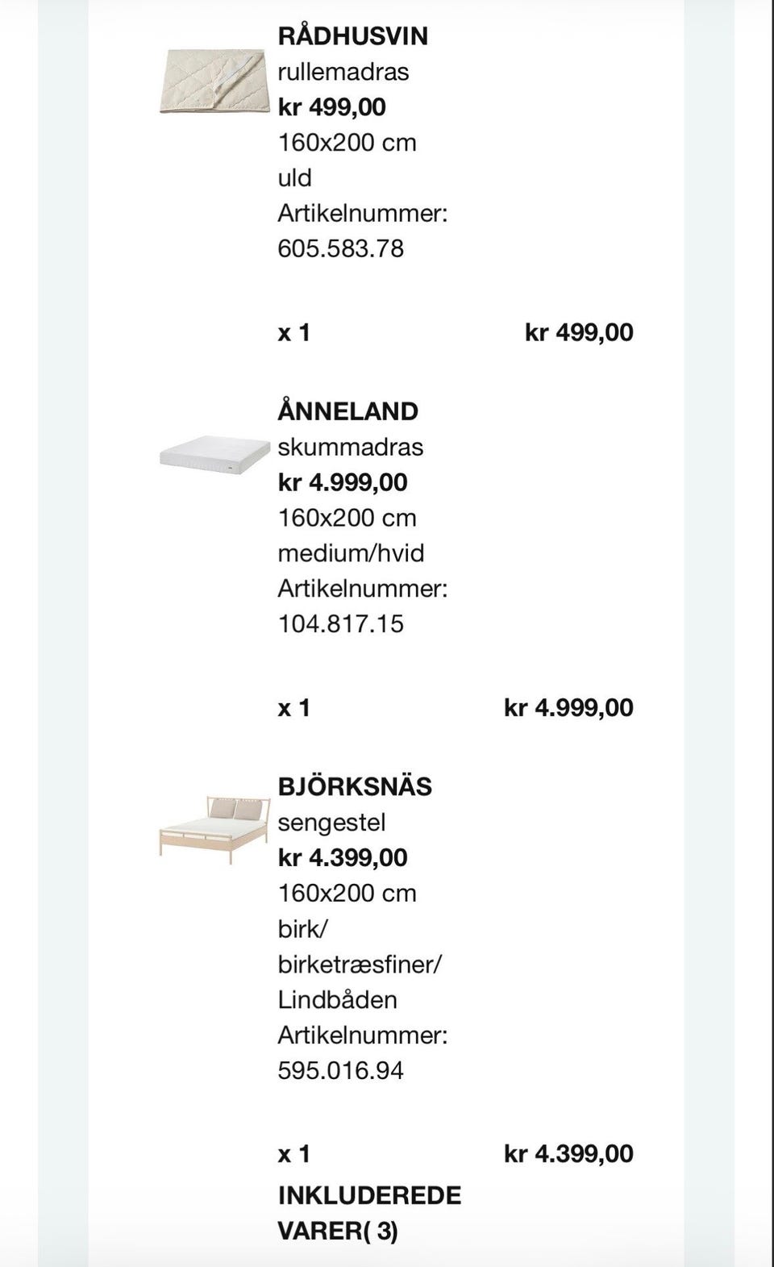This screenshot has height=1267, width=774.
Task: Open the ÅNNELAND product name link
Action: pyautogui.click(x=347, y=411)
